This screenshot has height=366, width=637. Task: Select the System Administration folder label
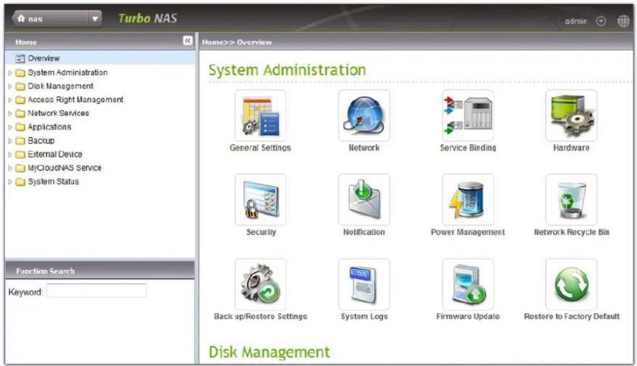(68, 73)
